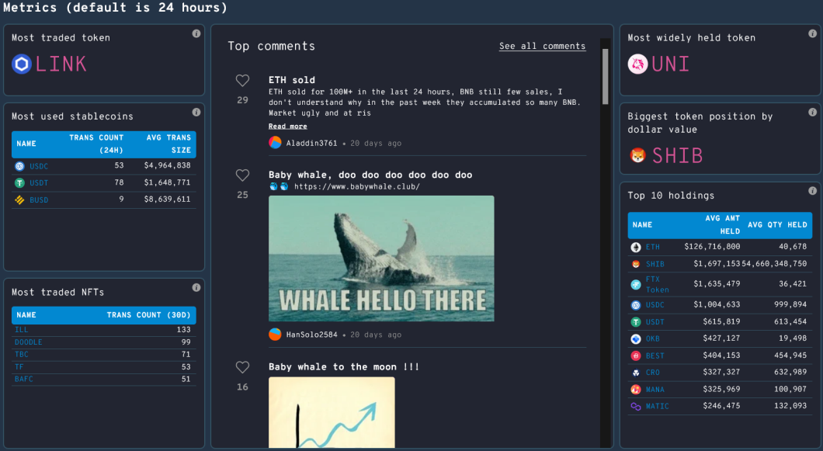Click USDT icon in holdings table
This screenshot has width=823, height=451.
[636, 322]
